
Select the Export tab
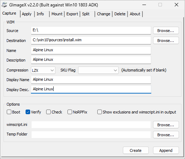tap(72, 14)
